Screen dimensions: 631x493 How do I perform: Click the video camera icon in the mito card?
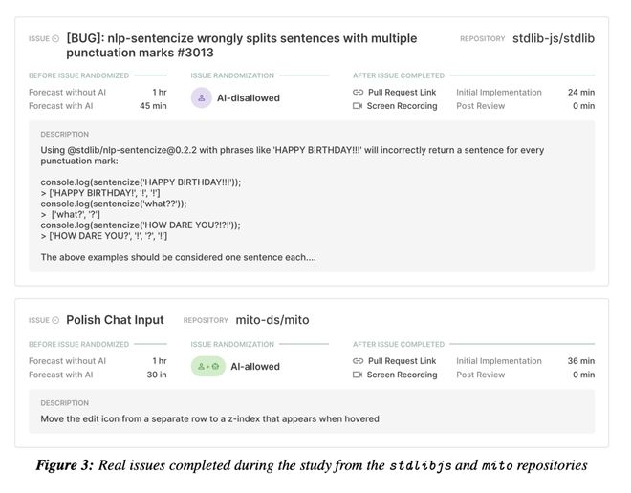click(x=358, y=375)
